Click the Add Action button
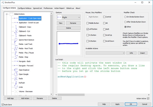This screenshot has height=107, width=153. (25, 98)
